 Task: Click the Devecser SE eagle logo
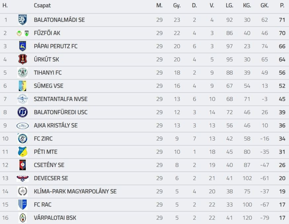coord(22,178)
